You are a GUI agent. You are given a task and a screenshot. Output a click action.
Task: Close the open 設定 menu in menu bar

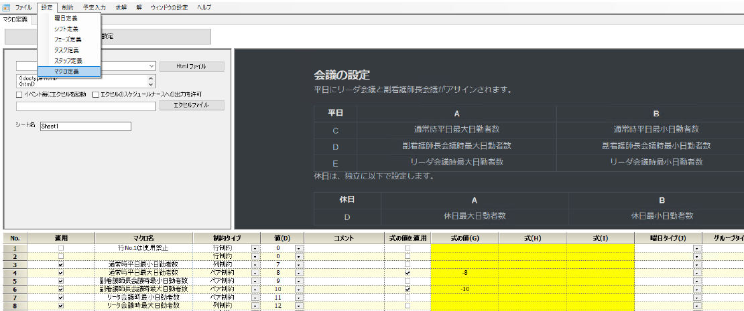(46, 7)
